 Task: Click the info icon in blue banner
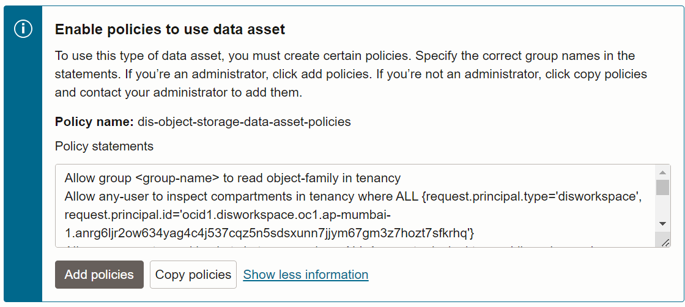(x=23, y=29)
